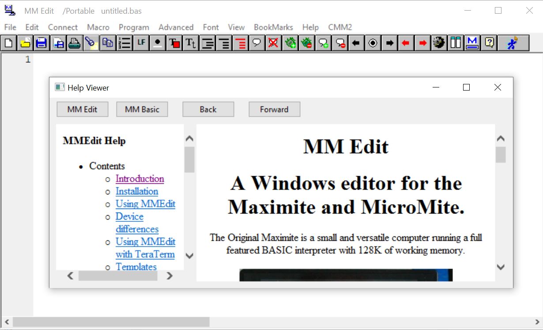
Task: Click the red left arrow toolbar icon
Action: [406, 43]
